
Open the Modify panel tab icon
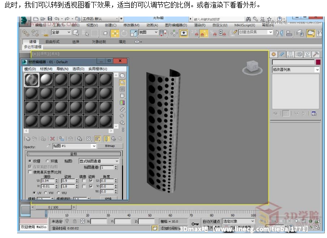coord(282,54)
